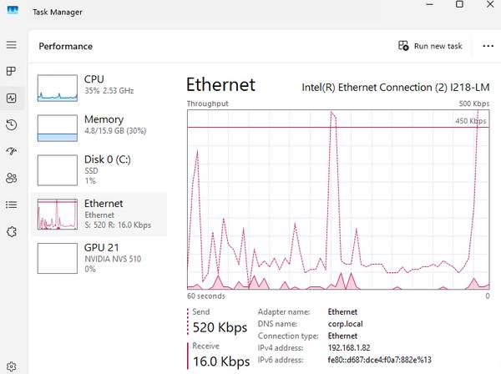Select the Performance page icon

pyautogui.click(x=12, y=98)
